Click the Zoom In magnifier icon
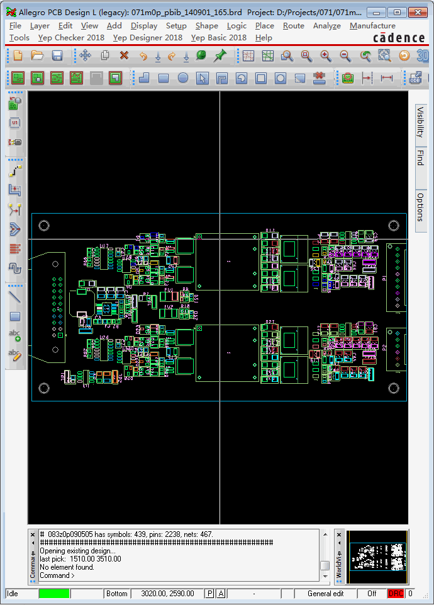Image resolution: width=434 pixels, height=605 pixels. [x=326, y=56]
